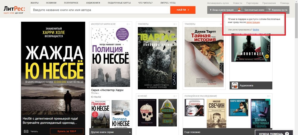
Task: Click the Аудиокнига label bar
Action: coord(251,85)
